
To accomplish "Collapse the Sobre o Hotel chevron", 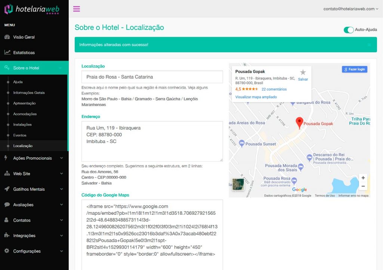I will coord(60,68).
